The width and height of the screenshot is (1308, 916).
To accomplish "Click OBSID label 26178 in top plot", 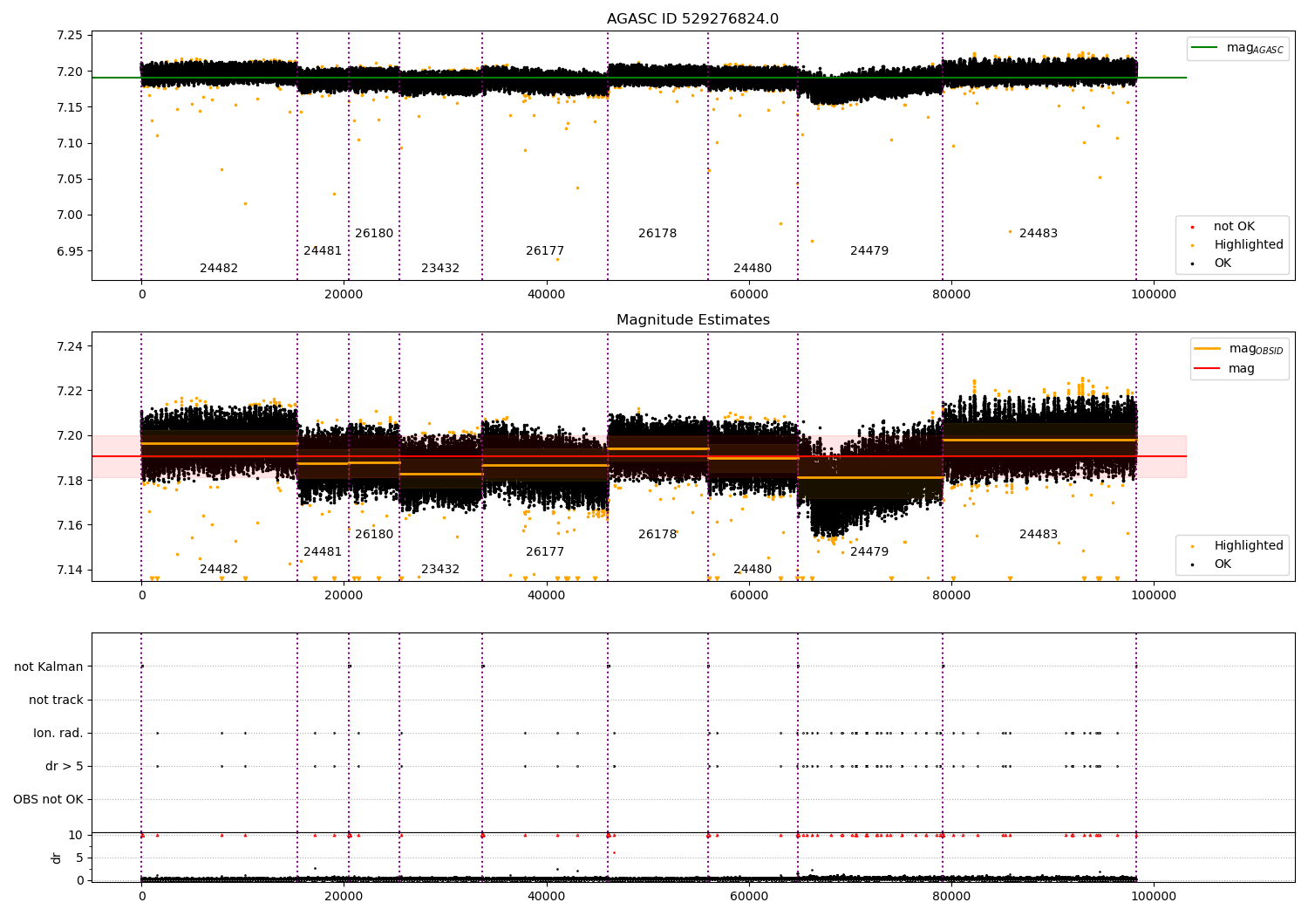I will point(657,234).
